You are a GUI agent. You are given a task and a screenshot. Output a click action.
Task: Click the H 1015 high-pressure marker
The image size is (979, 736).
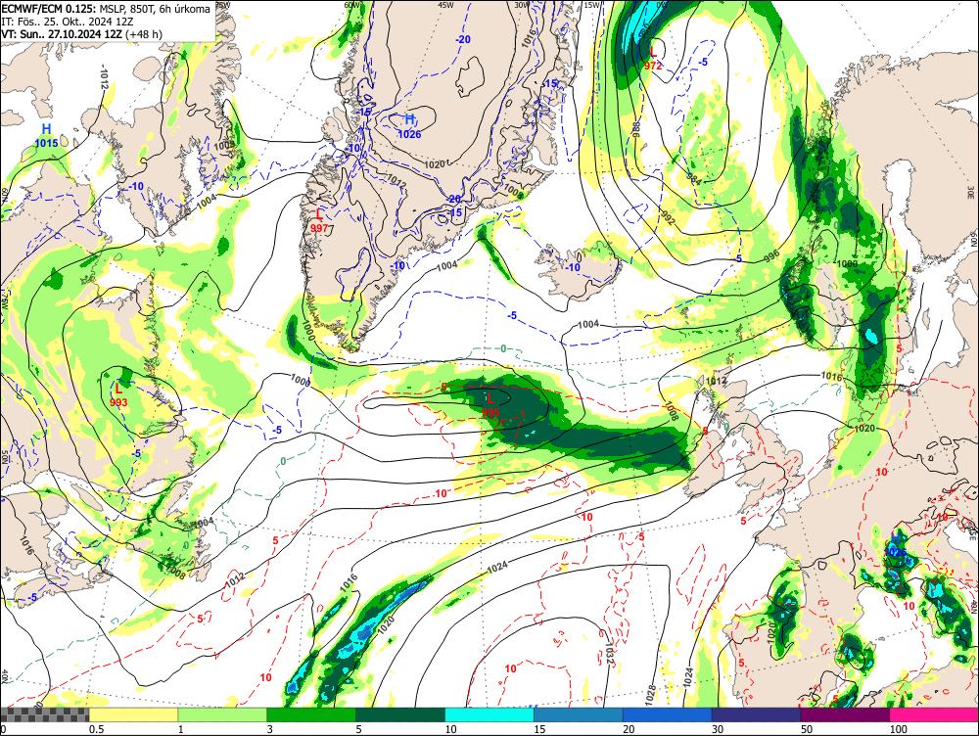pyautogui.click(x=46, y=135)
